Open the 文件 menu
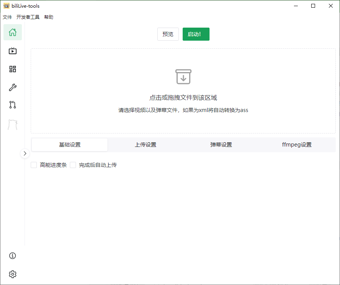Screen dimensions: 340x285 click(7, 17)
